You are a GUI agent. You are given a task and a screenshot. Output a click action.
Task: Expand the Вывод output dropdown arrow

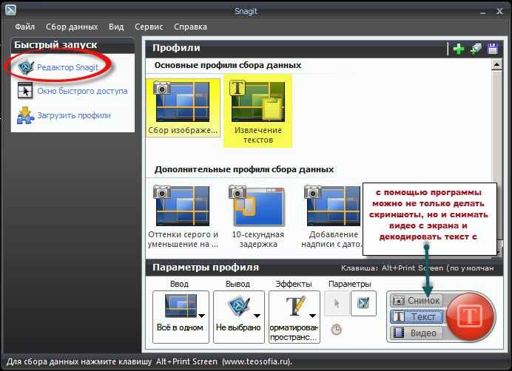(x=257, y=316)
